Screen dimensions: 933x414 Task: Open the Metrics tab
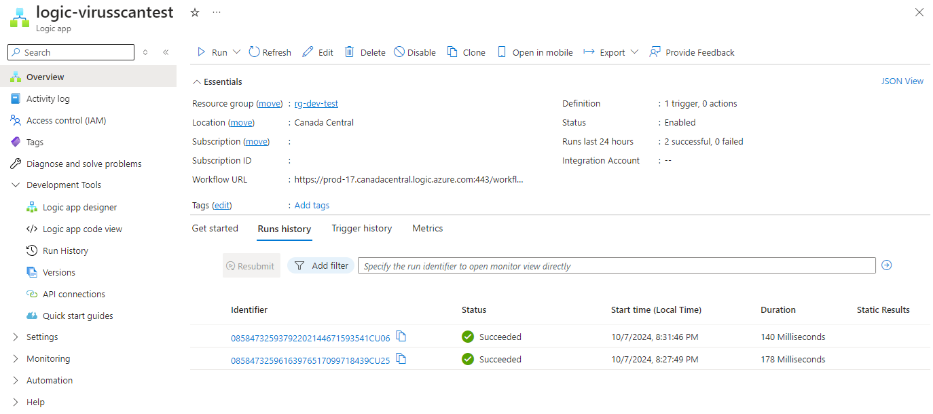click(x=428, y=229)
